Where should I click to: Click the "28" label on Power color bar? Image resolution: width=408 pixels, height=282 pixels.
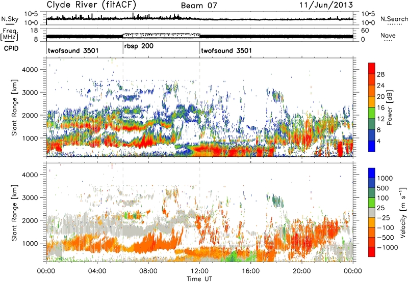(380, 74)
